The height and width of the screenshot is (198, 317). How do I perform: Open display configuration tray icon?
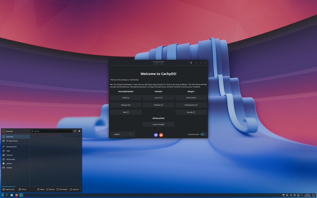point(298,195)
